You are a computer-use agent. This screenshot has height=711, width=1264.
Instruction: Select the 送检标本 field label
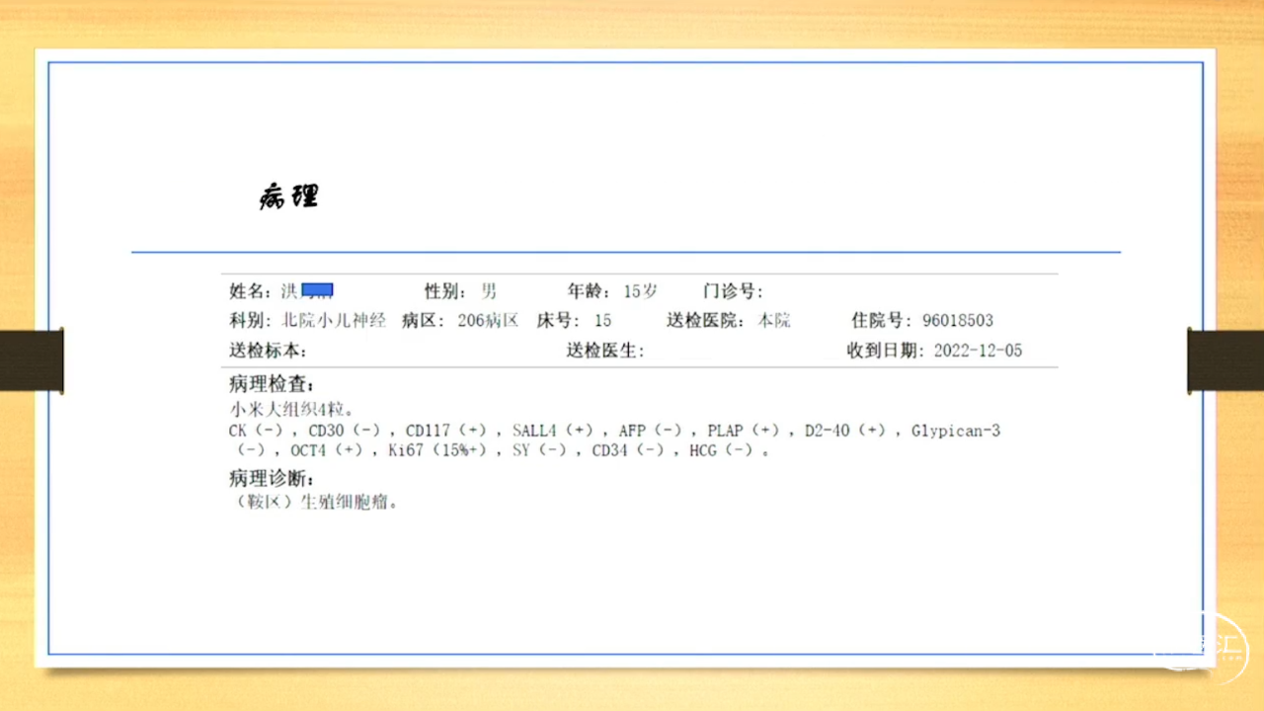268,351
